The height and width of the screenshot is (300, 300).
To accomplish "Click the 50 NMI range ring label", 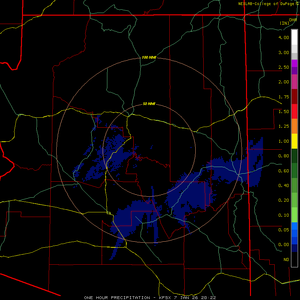I will (x=149, y=104).
